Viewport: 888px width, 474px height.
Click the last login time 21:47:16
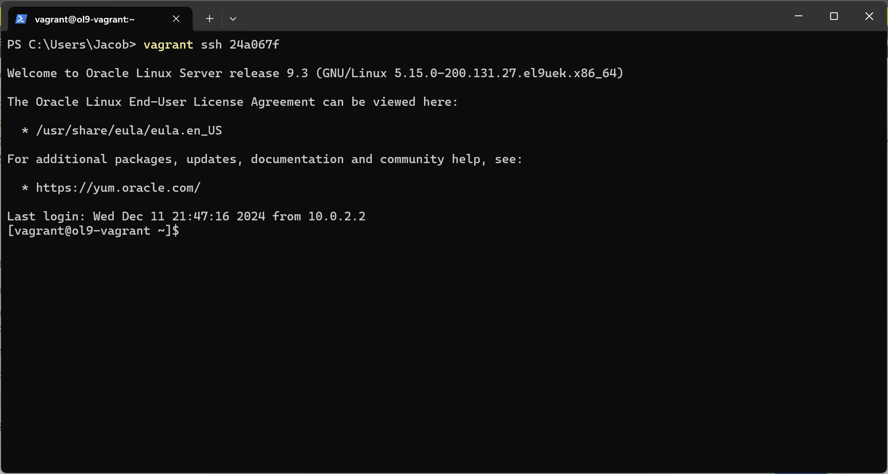[x=200, y=217]
